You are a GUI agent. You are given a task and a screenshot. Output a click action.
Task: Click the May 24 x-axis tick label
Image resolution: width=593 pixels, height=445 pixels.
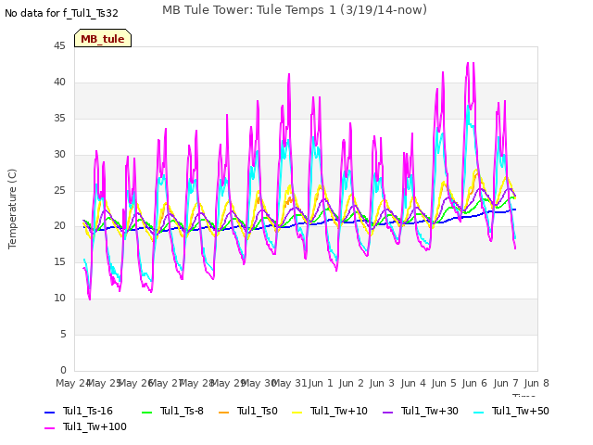point(73,383)
